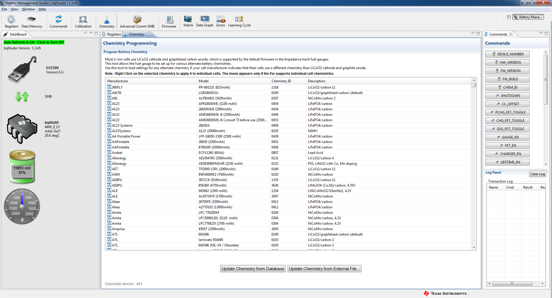Maximize the Commands panel
The image size is (552, 298).
coord(546,33)
